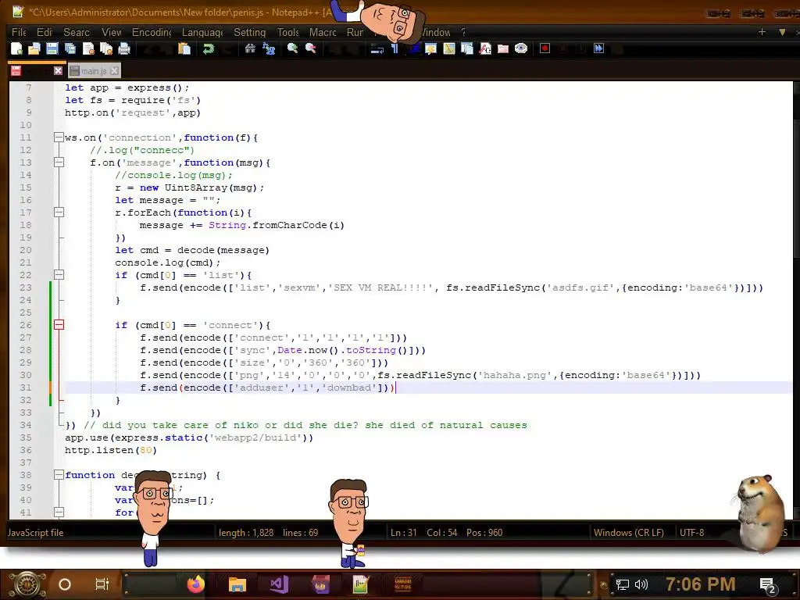Click line number 25 in the margin
This screenshot has height=600, width=800.
click(26, 312)
